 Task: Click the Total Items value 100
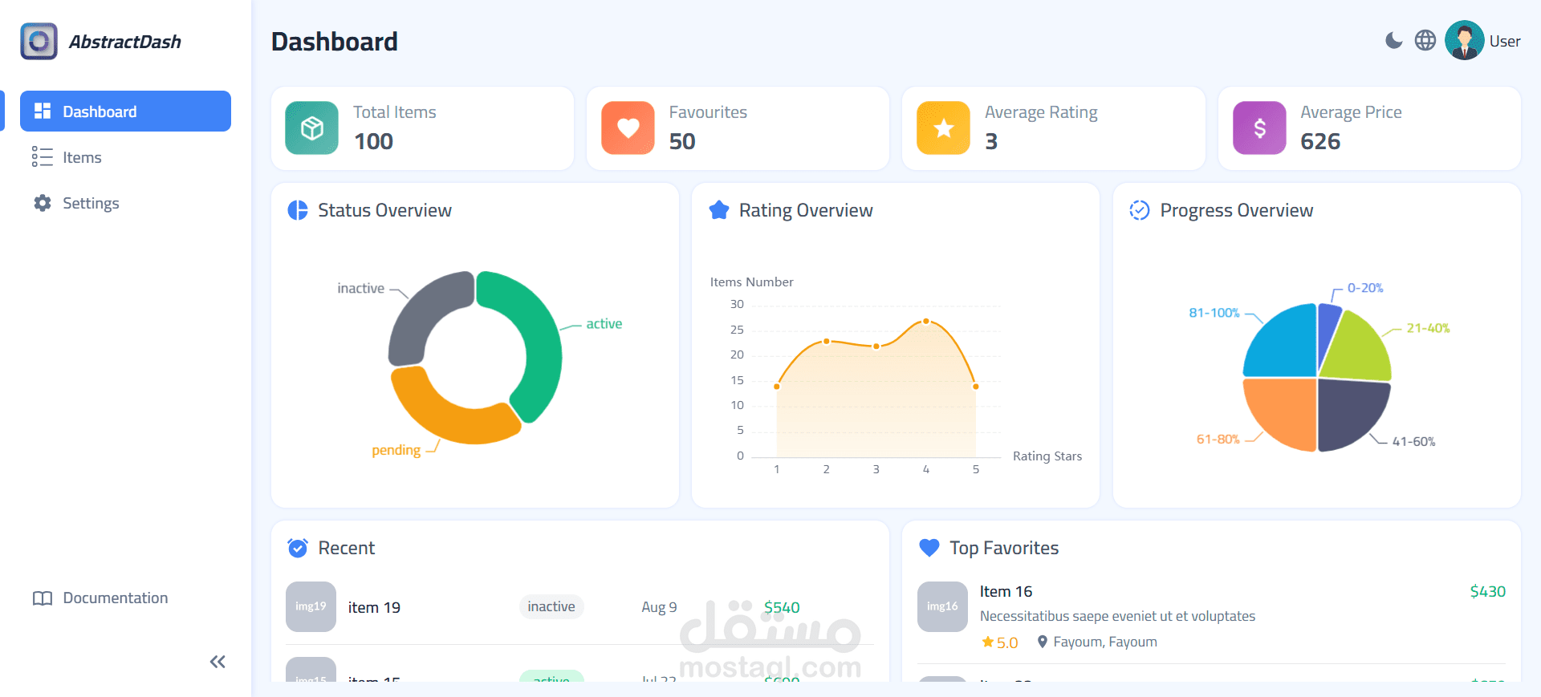374,141
